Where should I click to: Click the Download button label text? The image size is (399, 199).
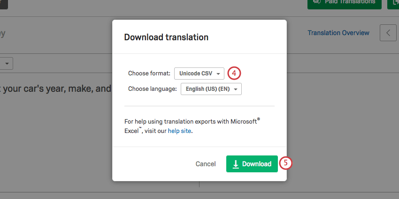point(257,164)
